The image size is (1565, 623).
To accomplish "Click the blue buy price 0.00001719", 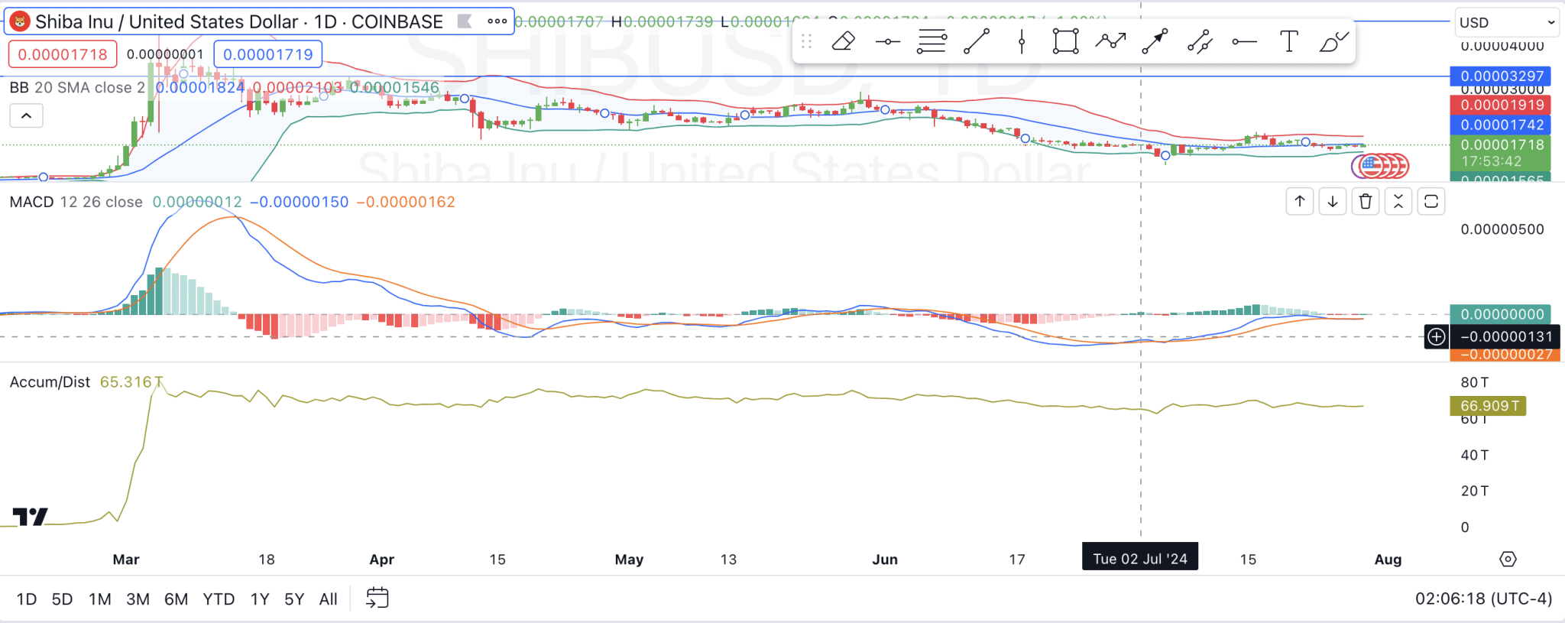I will pos(268,55).
